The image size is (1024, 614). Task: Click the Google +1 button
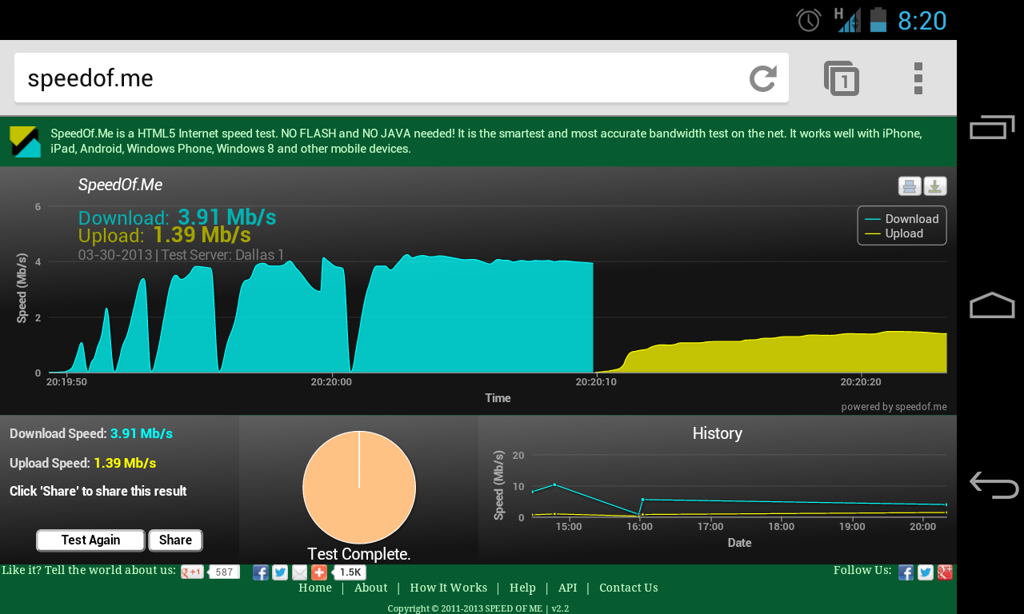[192, 572]
